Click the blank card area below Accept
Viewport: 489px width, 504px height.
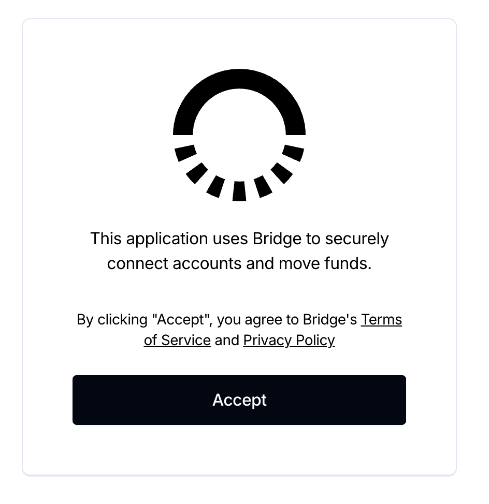click(x=239, y=449)
